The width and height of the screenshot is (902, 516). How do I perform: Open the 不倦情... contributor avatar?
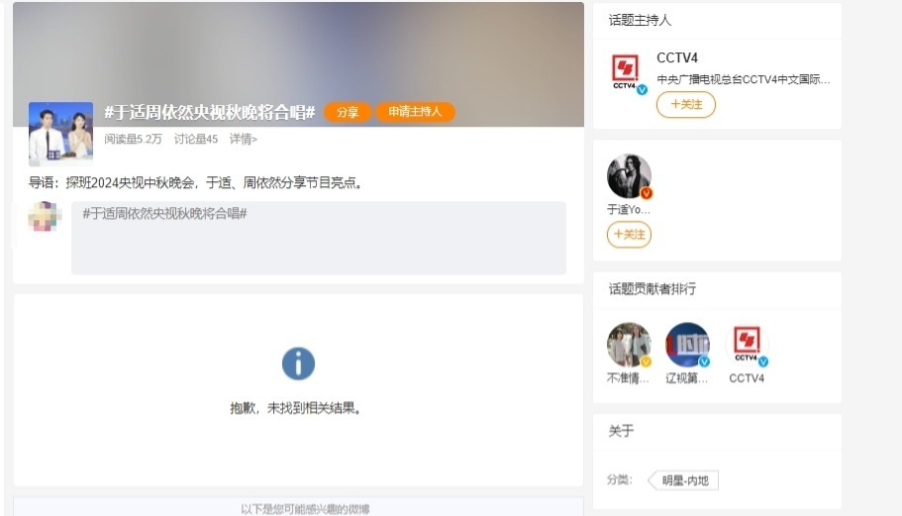pos(629,344)
